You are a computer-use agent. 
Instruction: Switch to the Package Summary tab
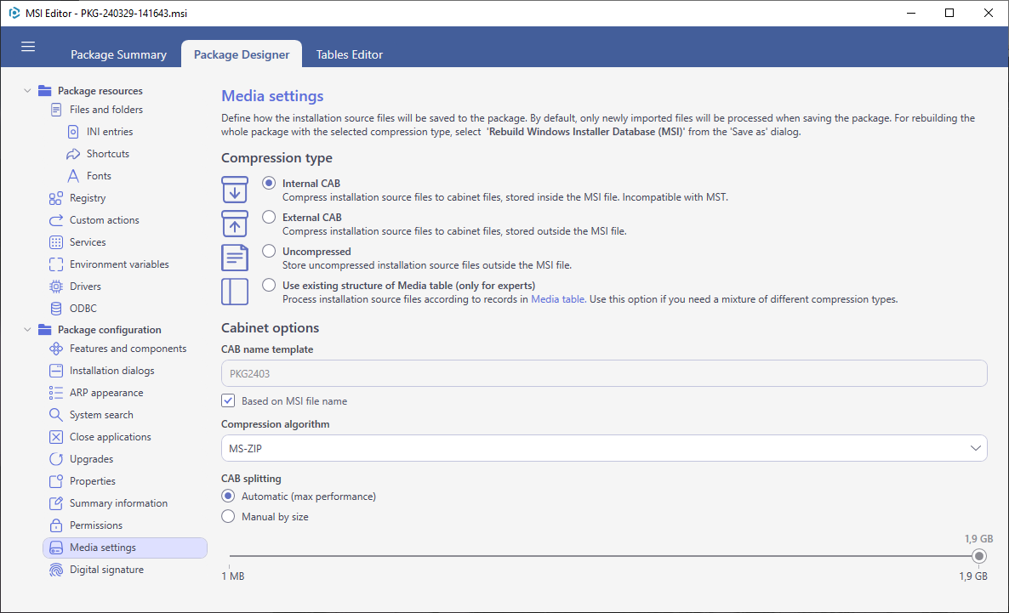[118, 54]
